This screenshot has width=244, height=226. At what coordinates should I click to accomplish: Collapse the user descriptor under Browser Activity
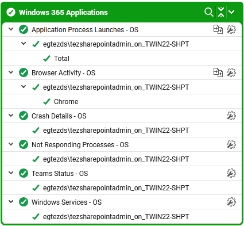pos(24,87)
